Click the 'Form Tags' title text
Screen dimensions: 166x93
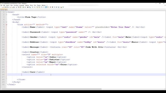(31, 17)
